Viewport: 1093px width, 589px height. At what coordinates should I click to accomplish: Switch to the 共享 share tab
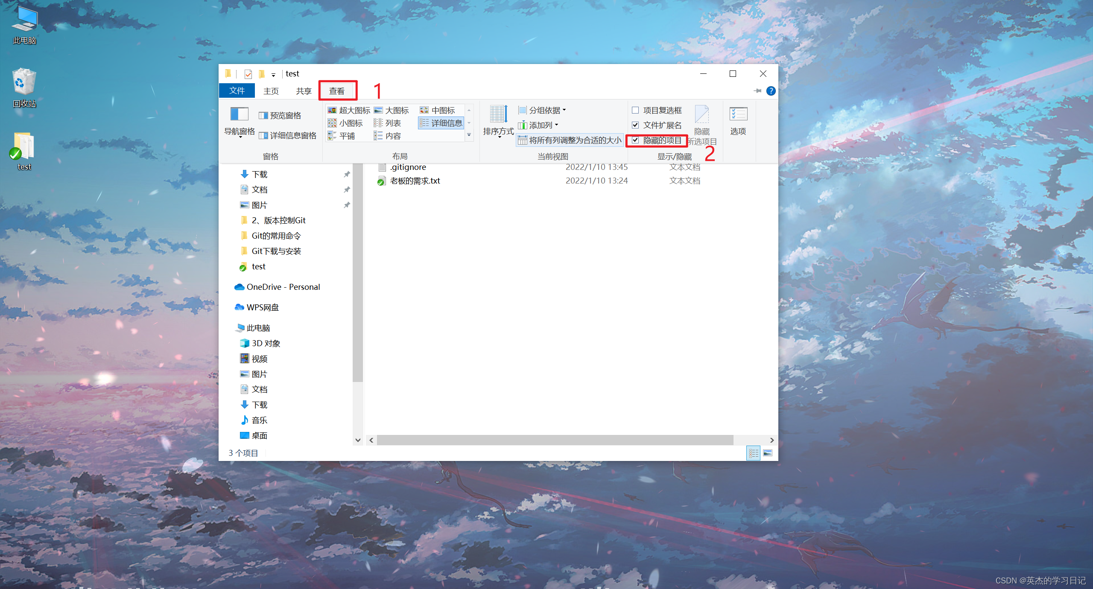304,91
